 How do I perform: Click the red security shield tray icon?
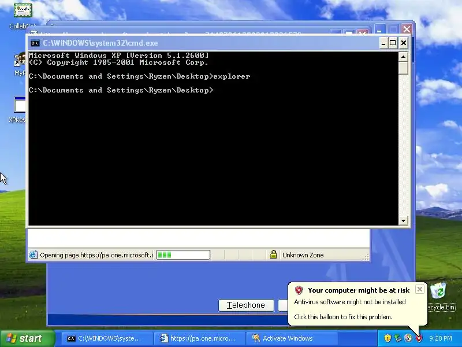[419, 338]
